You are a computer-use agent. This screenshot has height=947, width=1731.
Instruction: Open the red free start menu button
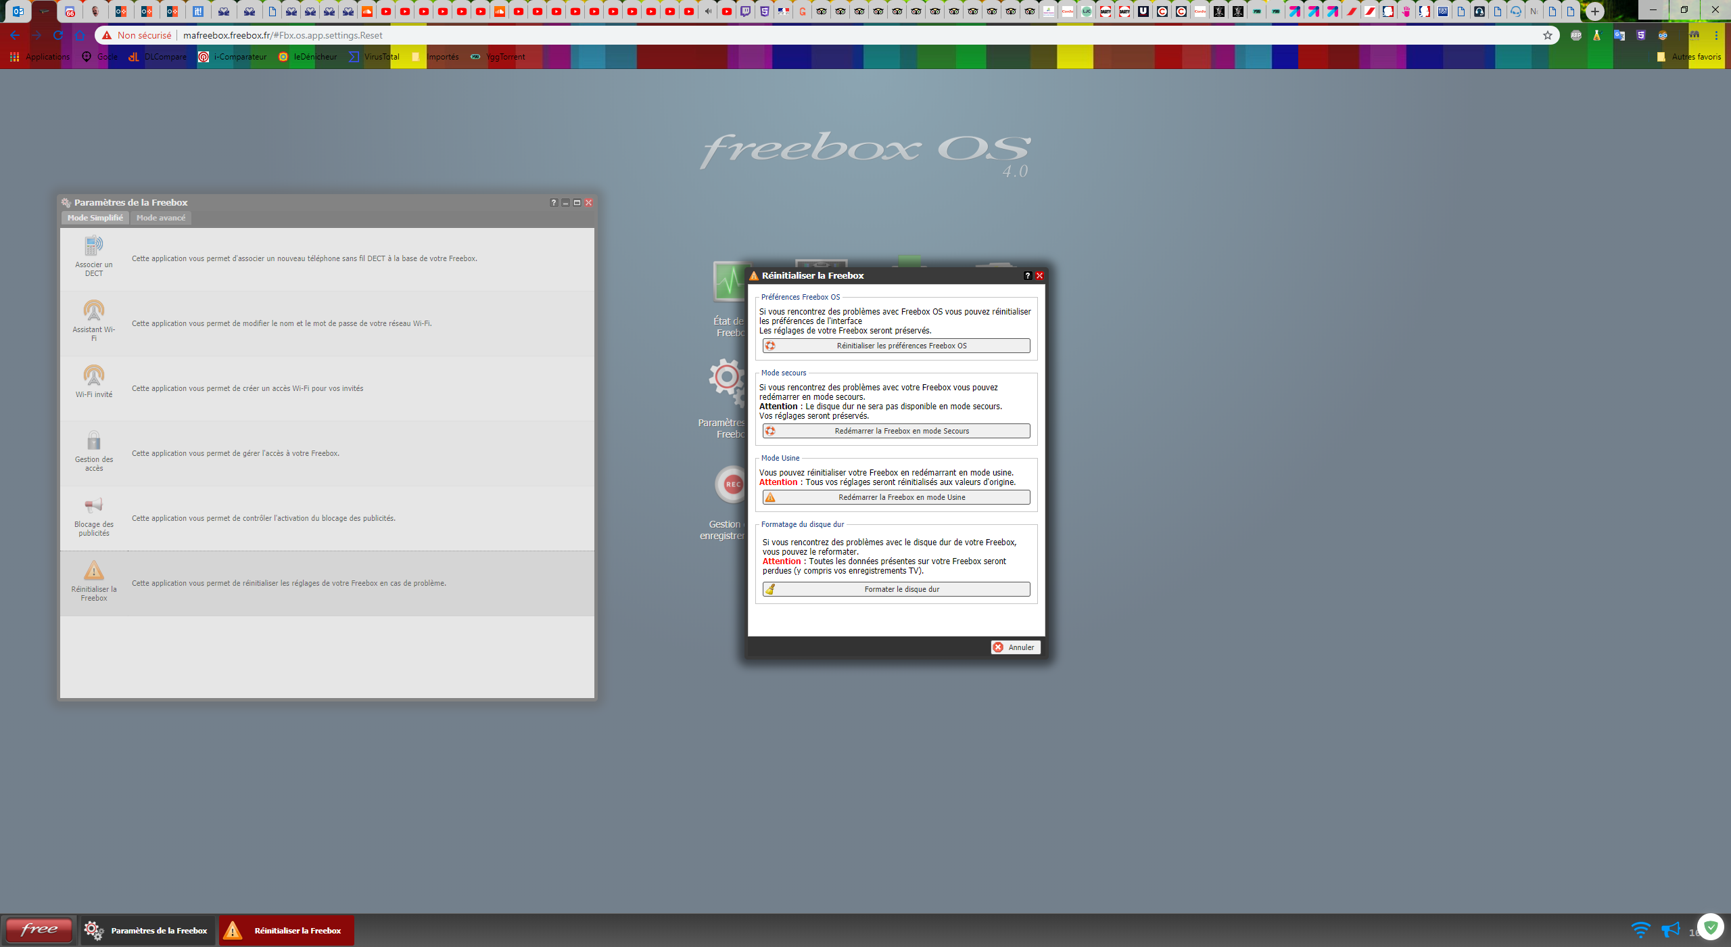[x=39, y=930]
